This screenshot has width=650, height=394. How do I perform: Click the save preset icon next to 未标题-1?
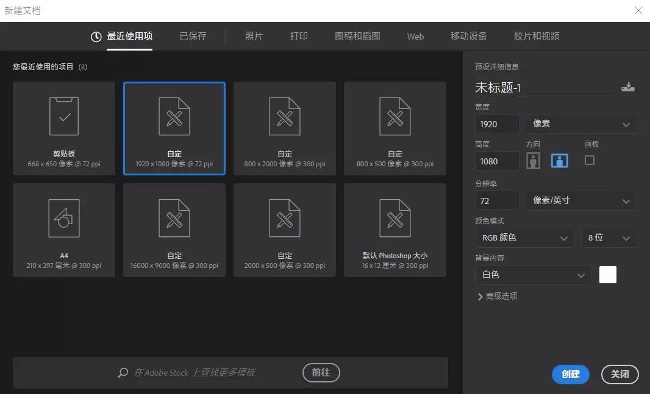[x=628, y=86]
